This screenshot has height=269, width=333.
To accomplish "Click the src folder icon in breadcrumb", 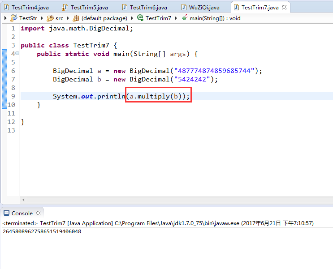I will pyautogui.click(x=50, y=18).
